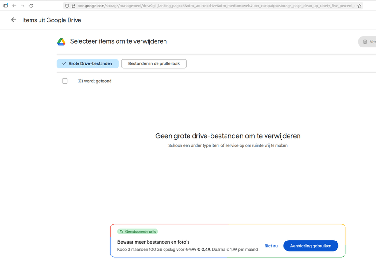Click the heading Selecteer items om te verwijderen

118,41
